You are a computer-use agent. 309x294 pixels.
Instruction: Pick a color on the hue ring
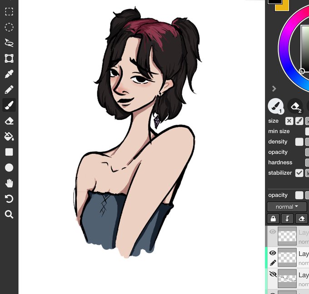[284, 48]
